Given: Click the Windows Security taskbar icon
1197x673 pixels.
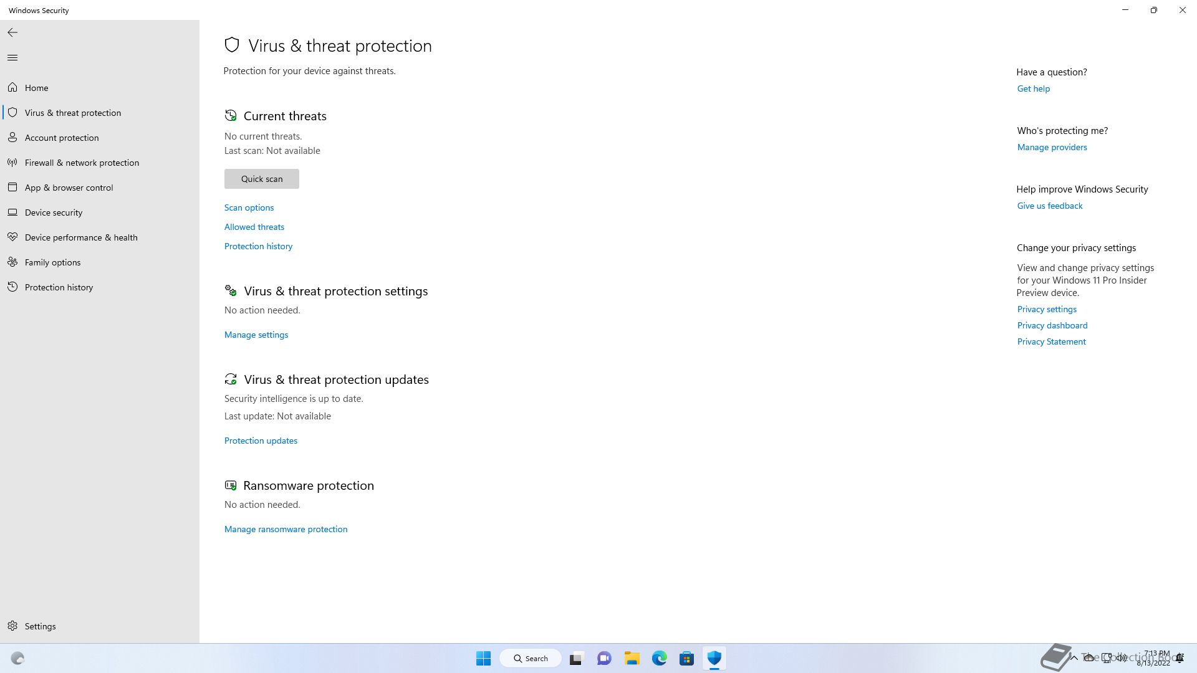Looking at the screenshot, I should click(714, 658).
